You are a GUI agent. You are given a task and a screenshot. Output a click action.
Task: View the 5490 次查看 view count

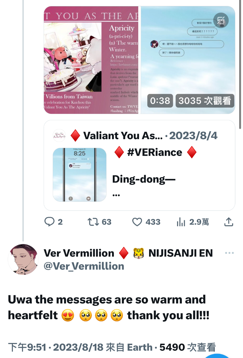[x=187, y=347]
